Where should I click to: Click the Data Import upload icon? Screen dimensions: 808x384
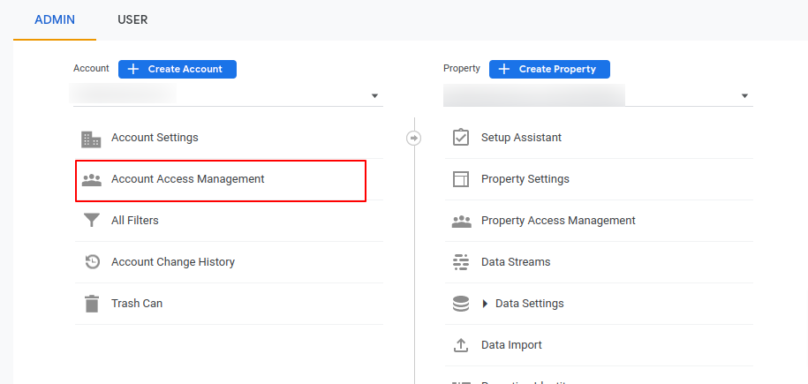460,345
